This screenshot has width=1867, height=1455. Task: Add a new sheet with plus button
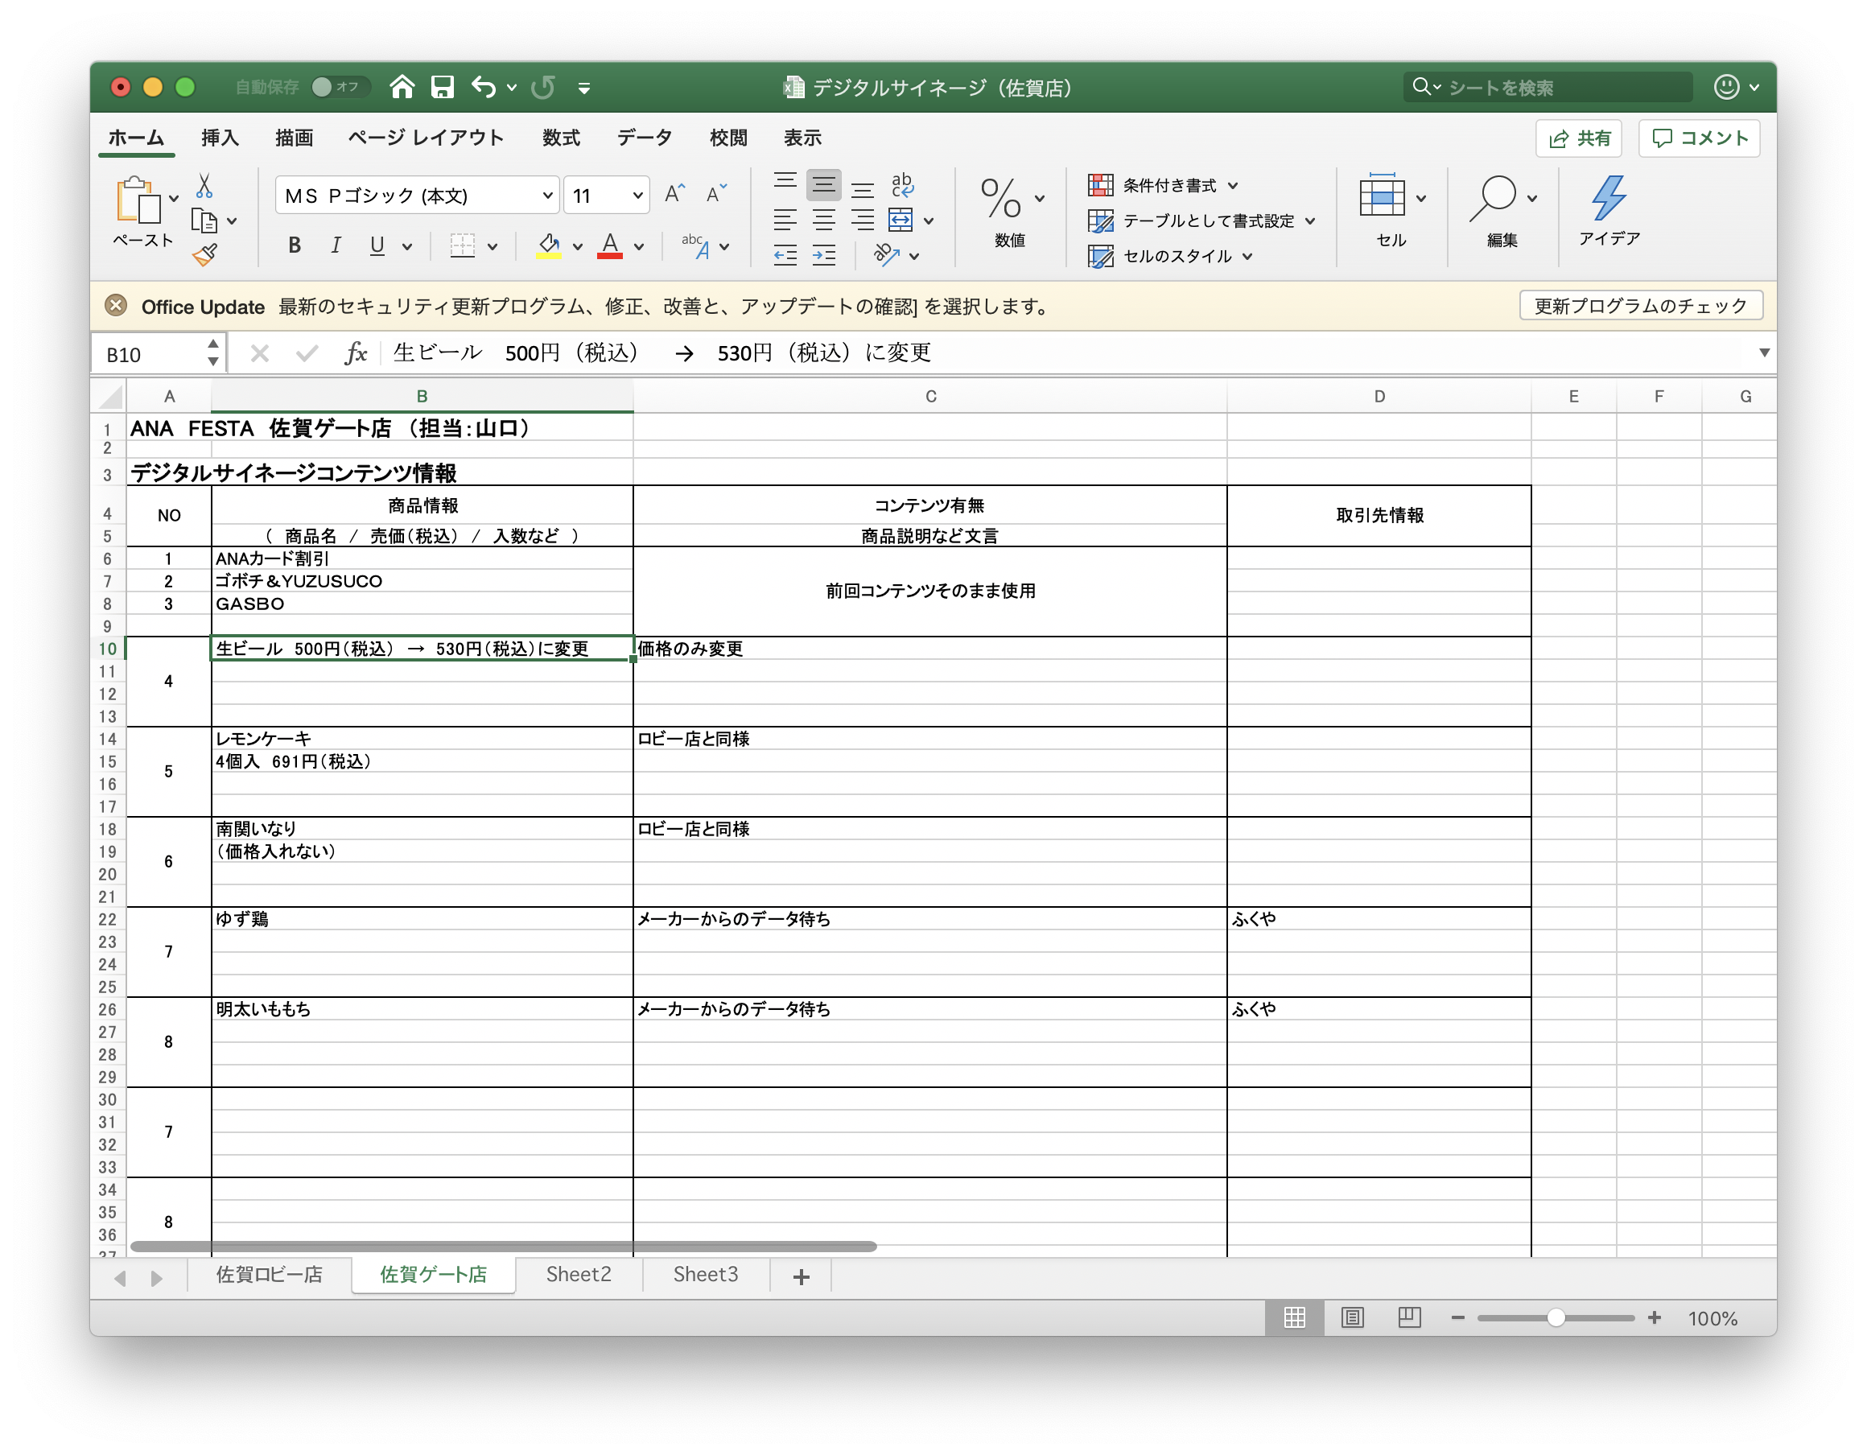tap(801, 1276)
